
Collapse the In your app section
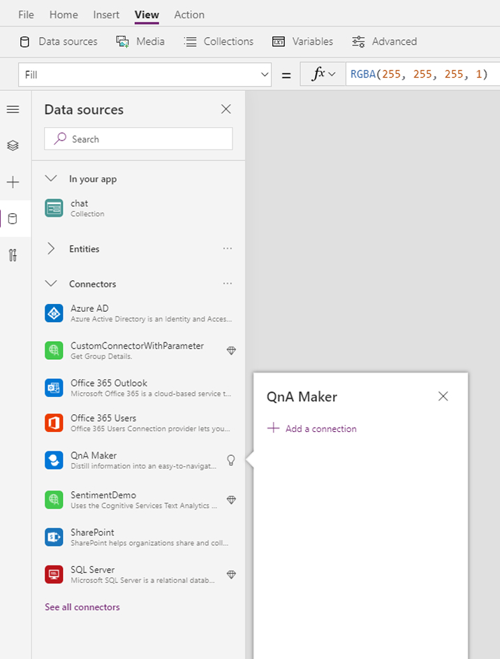(x=51, y=179)
